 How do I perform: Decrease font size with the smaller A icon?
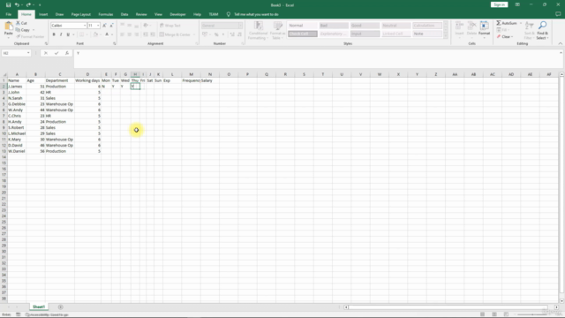pos(111,26)
